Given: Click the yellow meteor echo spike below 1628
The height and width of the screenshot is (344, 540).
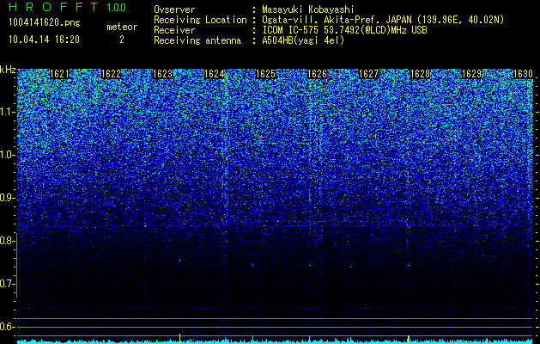Looking at the screenshot, I should coord(408,339).
